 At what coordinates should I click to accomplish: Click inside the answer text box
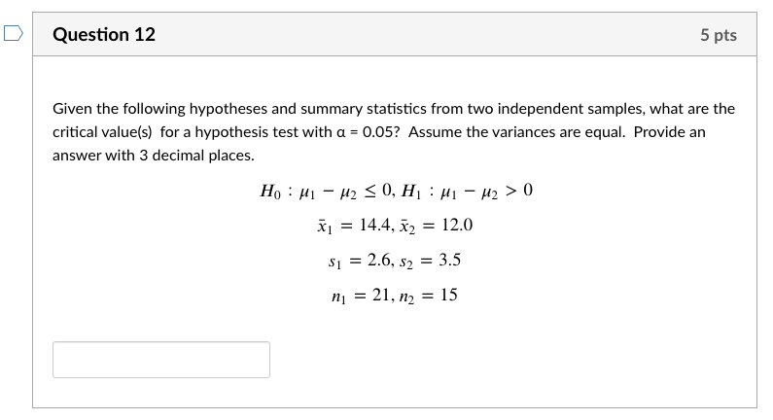pos(161,360)
